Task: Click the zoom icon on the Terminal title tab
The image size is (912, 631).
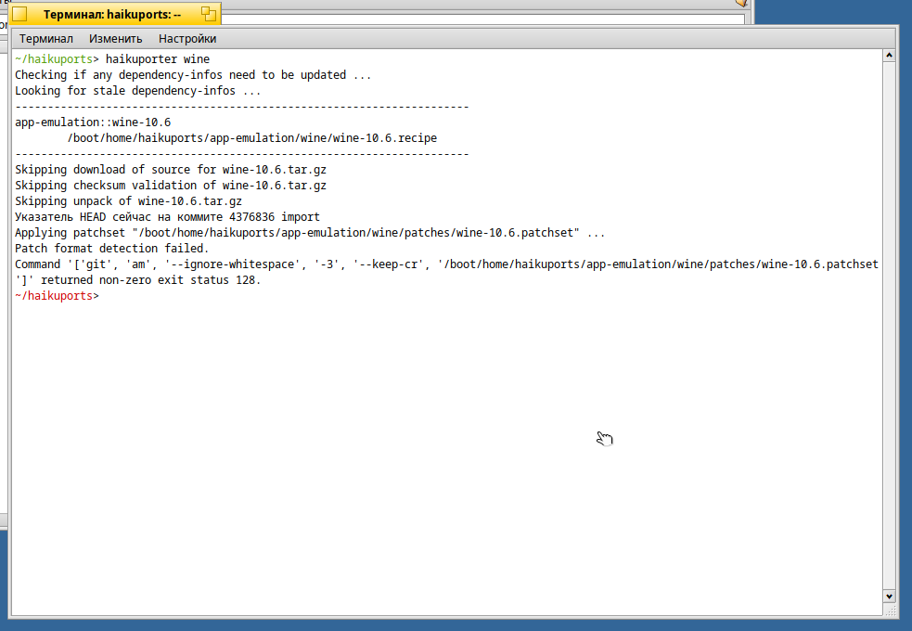Action: click(208, 13)
